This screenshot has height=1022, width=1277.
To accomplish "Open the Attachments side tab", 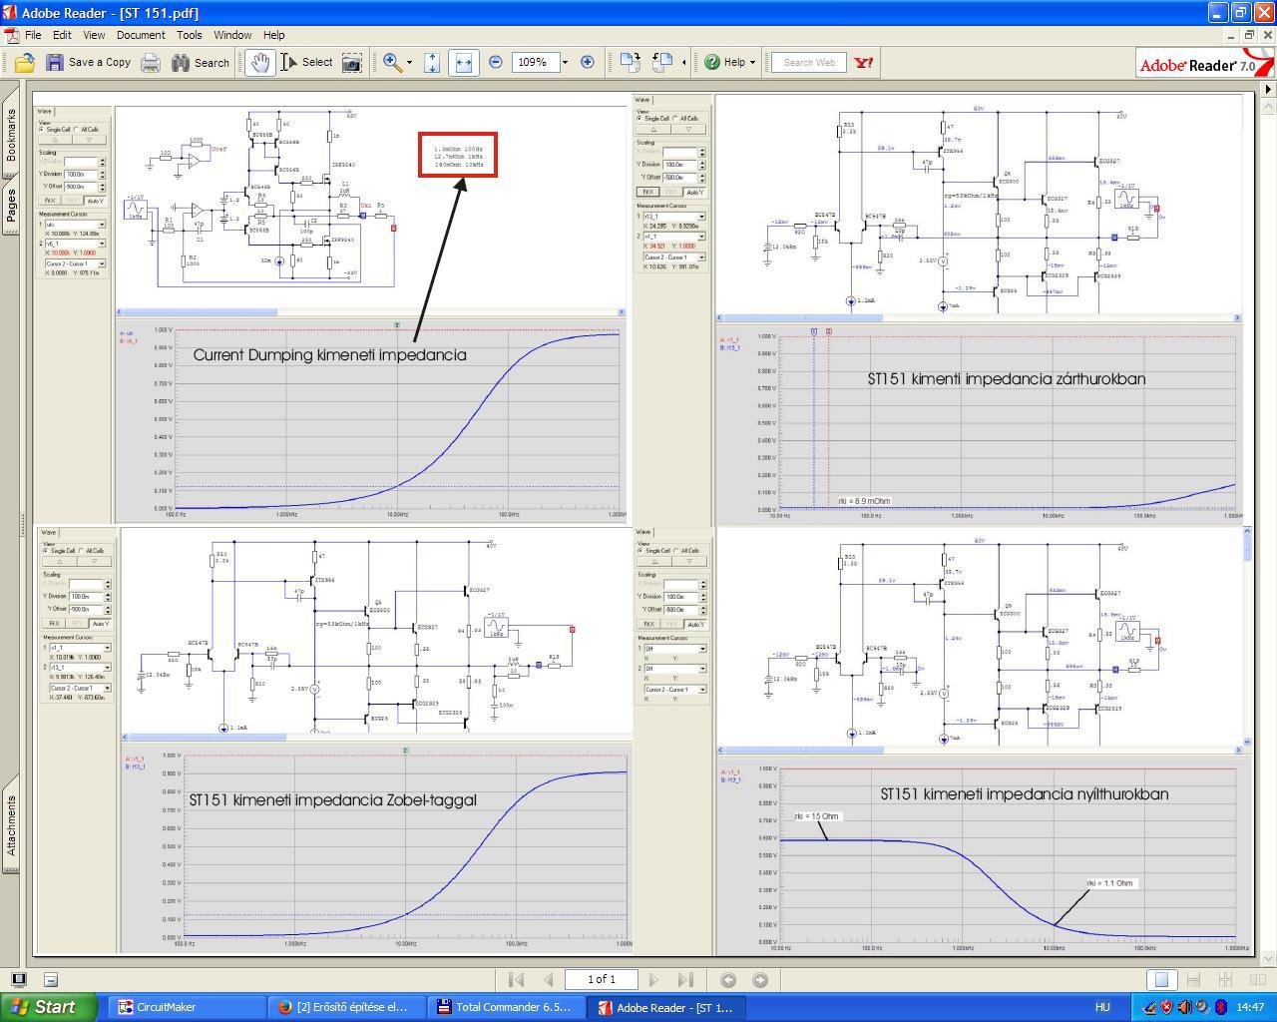I will (11, 825).
